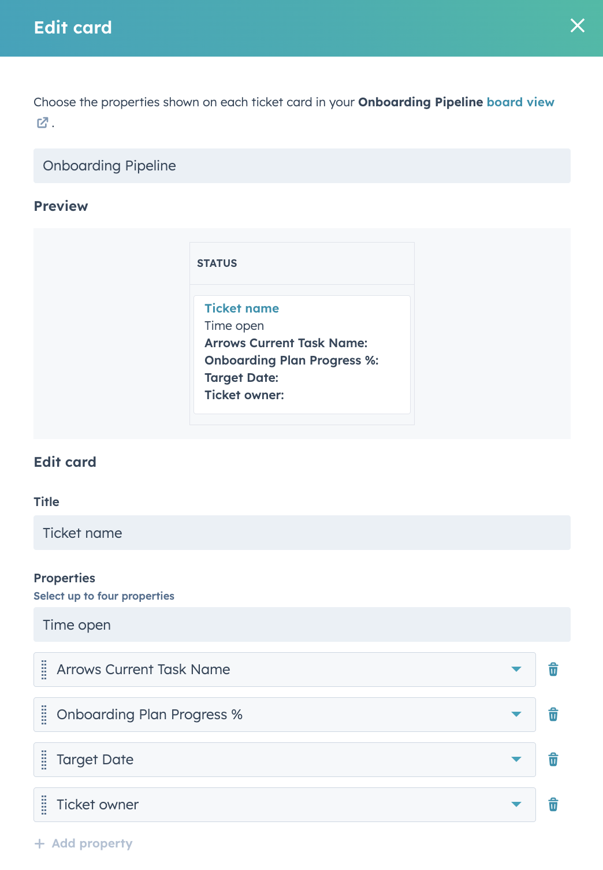The height and width of the screenshot is (870, 603).
Task: Grab drag handle of Arrows Current Task Name
Action: tap(44, 670)
